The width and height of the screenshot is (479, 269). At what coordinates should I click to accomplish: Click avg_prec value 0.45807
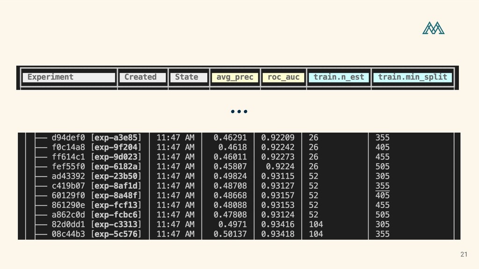pos(230,167)
